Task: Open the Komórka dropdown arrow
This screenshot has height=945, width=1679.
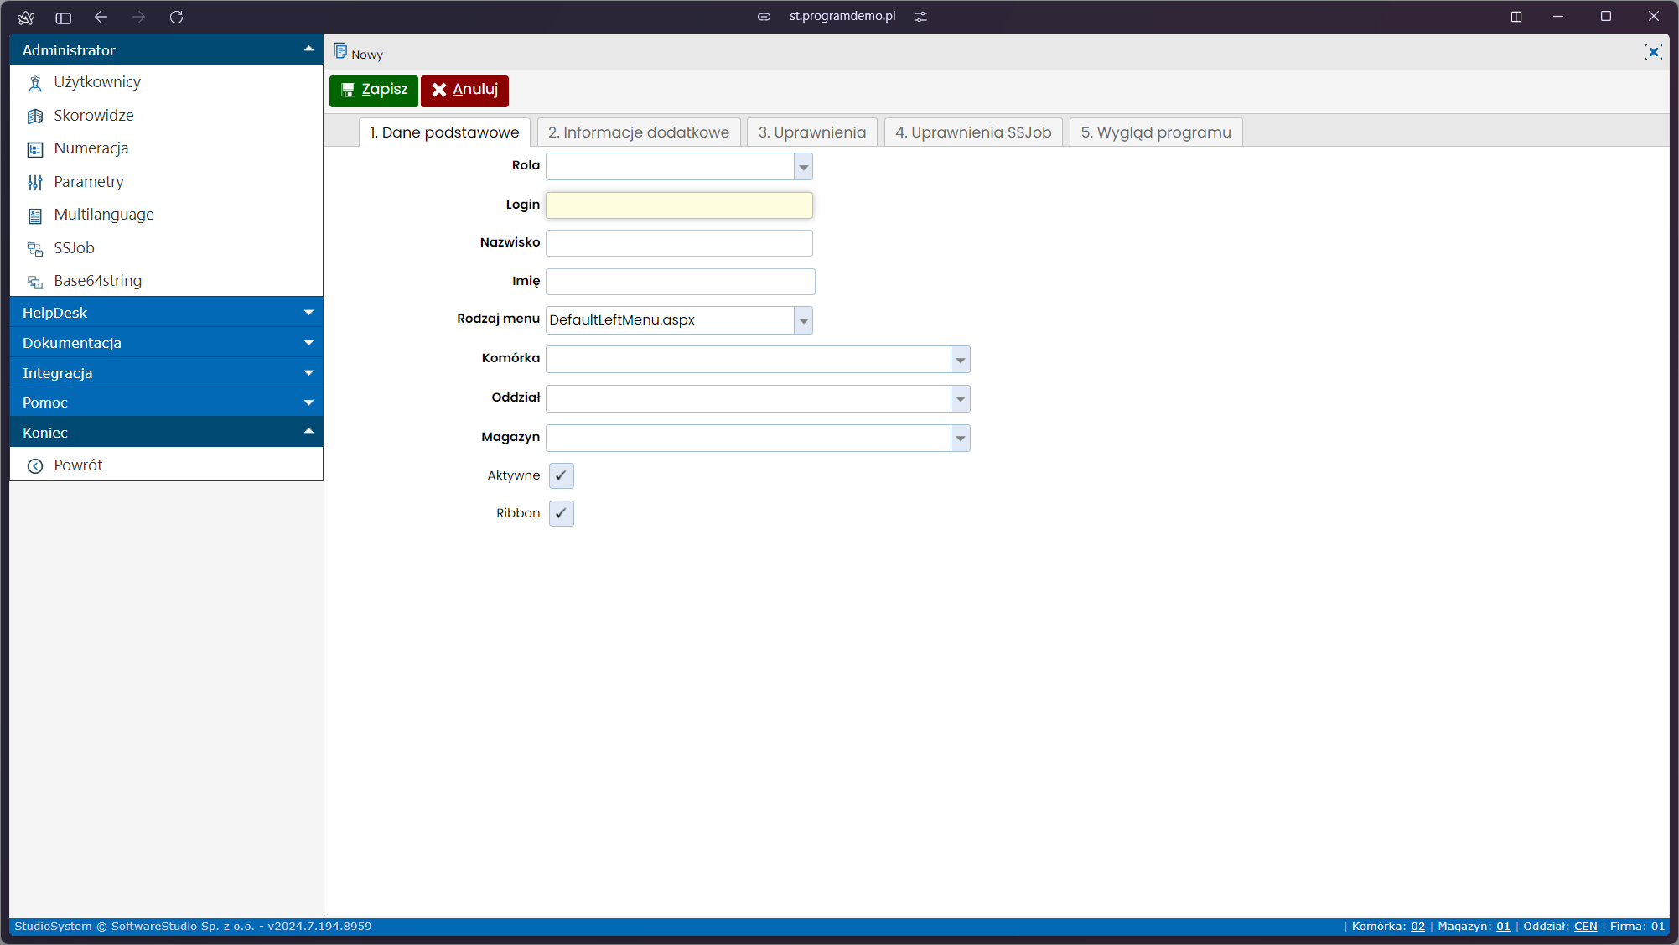Action: (x=960, y=360)
